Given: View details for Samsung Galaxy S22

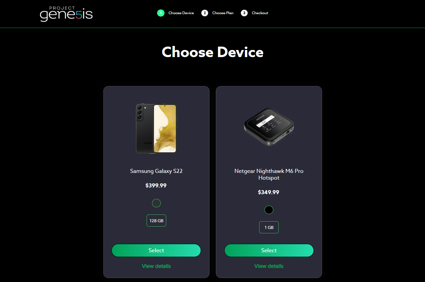Looking at the screenshot, I should 156,266.
